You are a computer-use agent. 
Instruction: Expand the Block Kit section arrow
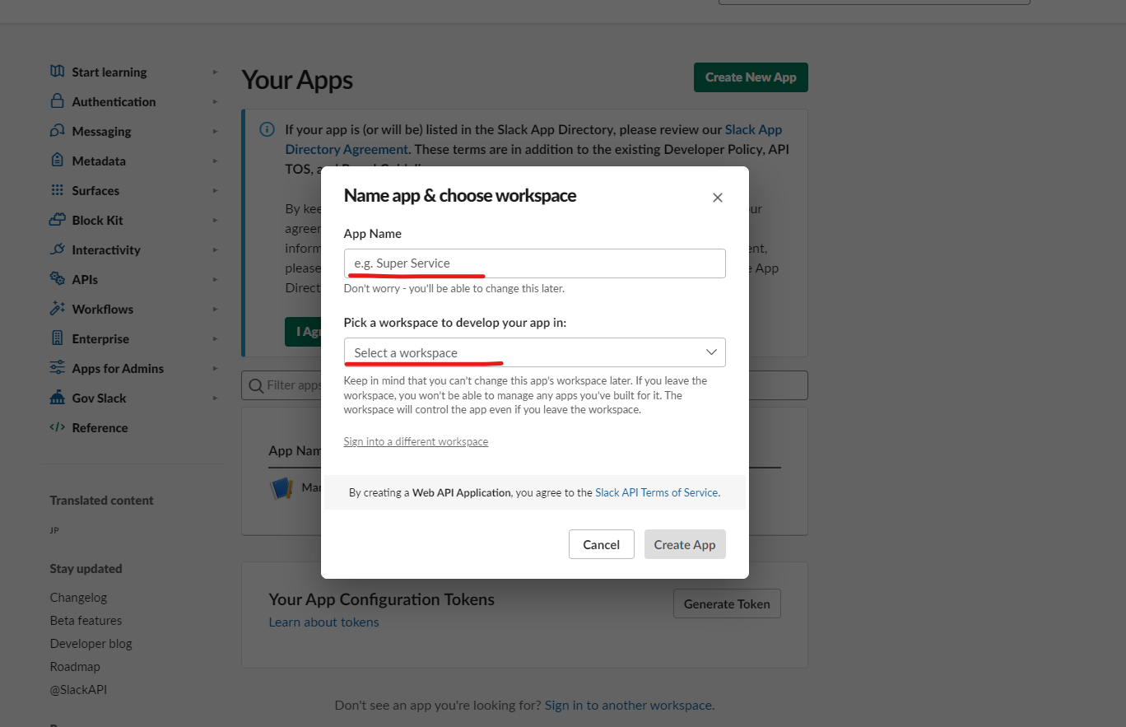pos(215,220)
